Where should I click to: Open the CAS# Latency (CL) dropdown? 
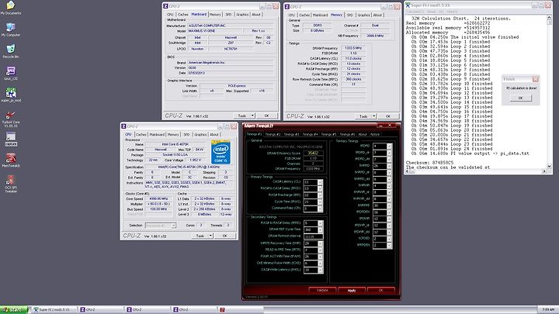click(320, 182)
